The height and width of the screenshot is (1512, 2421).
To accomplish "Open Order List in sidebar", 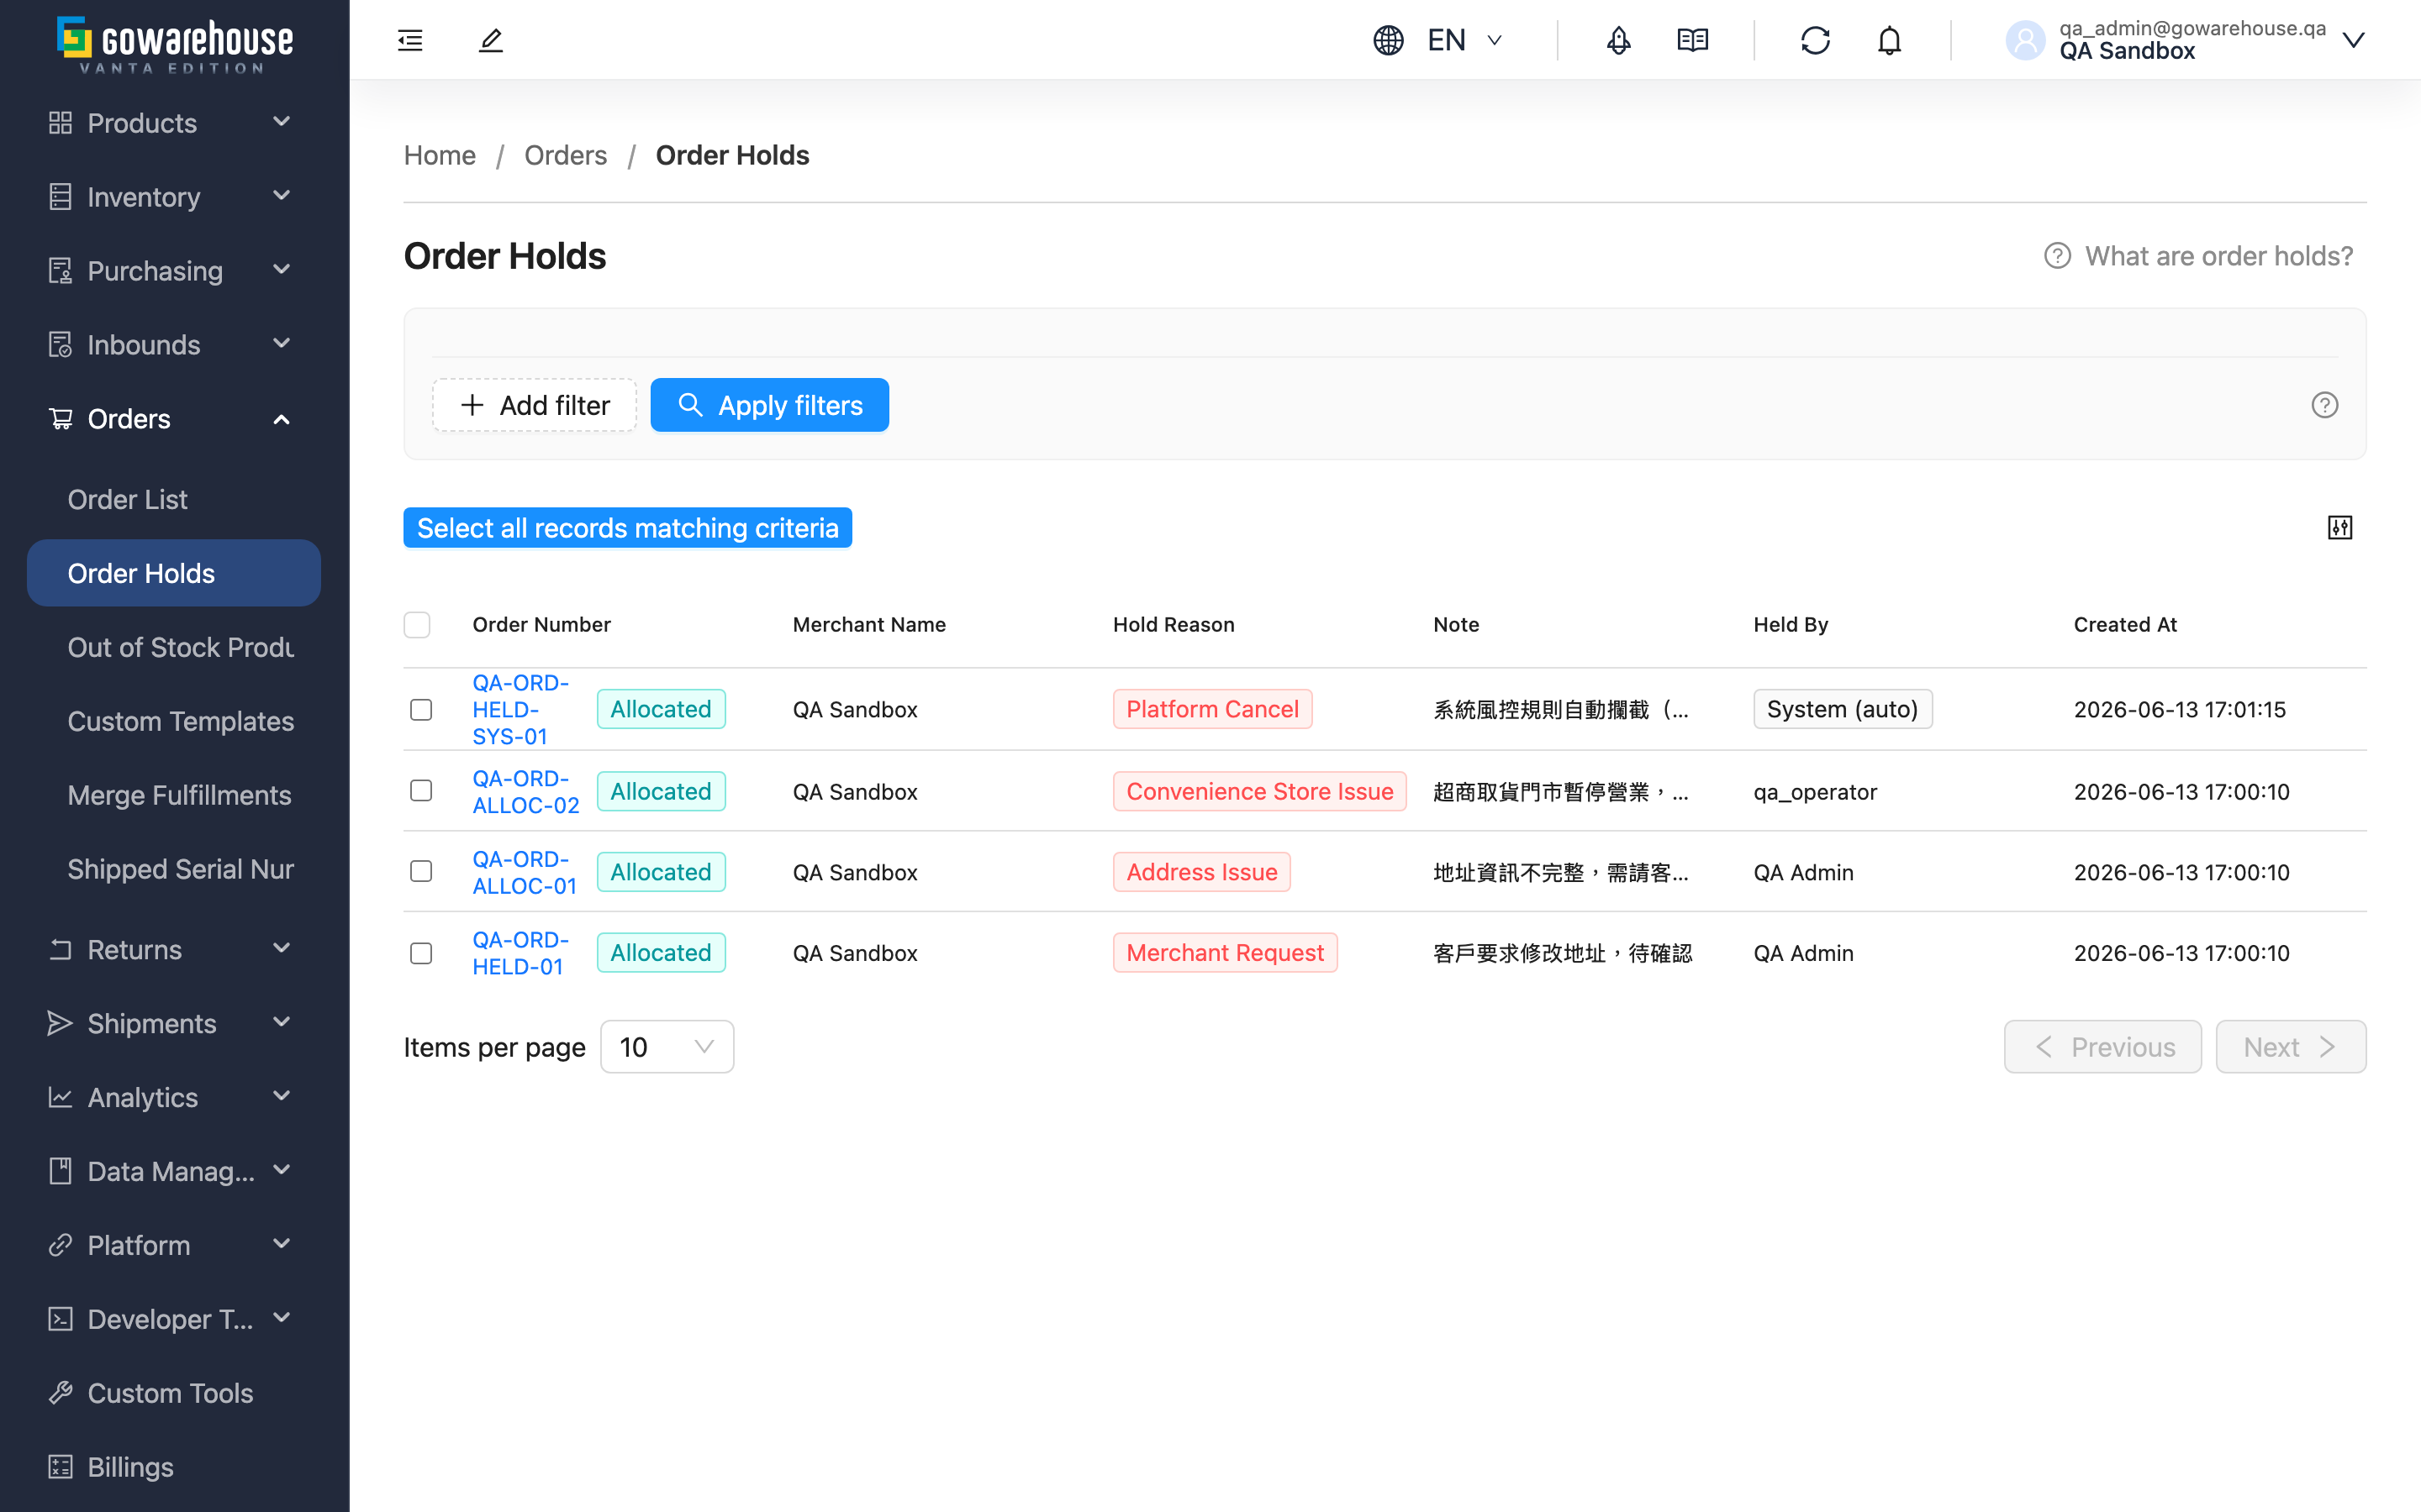I will pos(127,500).
